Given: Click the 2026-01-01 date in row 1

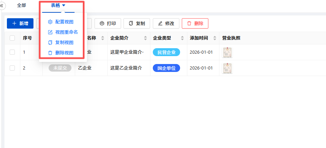Looking at the screenshot, I should tap(201, 52).
